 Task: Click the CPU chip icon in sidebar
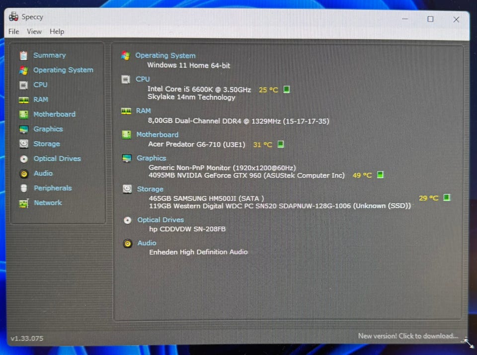(x=23, y=85)
